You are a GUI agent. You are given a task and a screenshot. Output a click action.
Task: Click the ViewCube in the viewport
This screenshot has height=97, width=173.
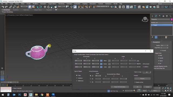point(145,19)
